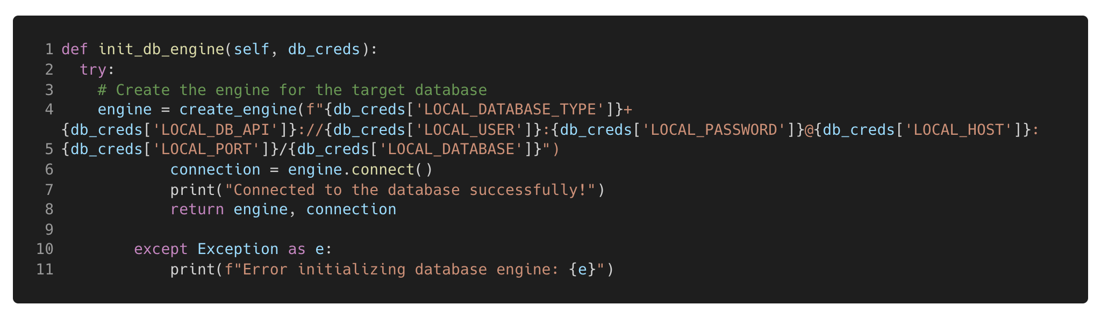
Task: Click the 'except' keyword
Action: (160, 249)
